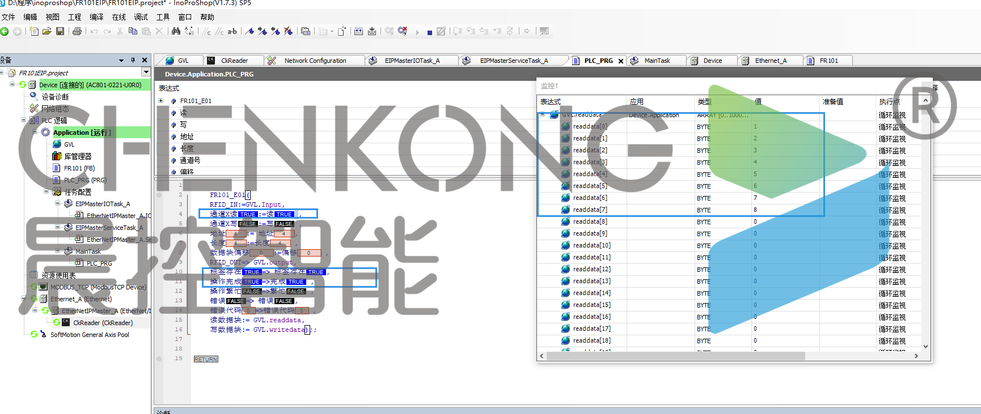This screenshot has height=414, width=981.
Task: Toggle breakpoint using first breakpoint icon
Action: point(250,31)
